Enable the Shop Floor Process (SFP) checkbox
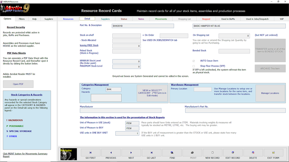This screenshot has height=162, width=289. (194, 66)
